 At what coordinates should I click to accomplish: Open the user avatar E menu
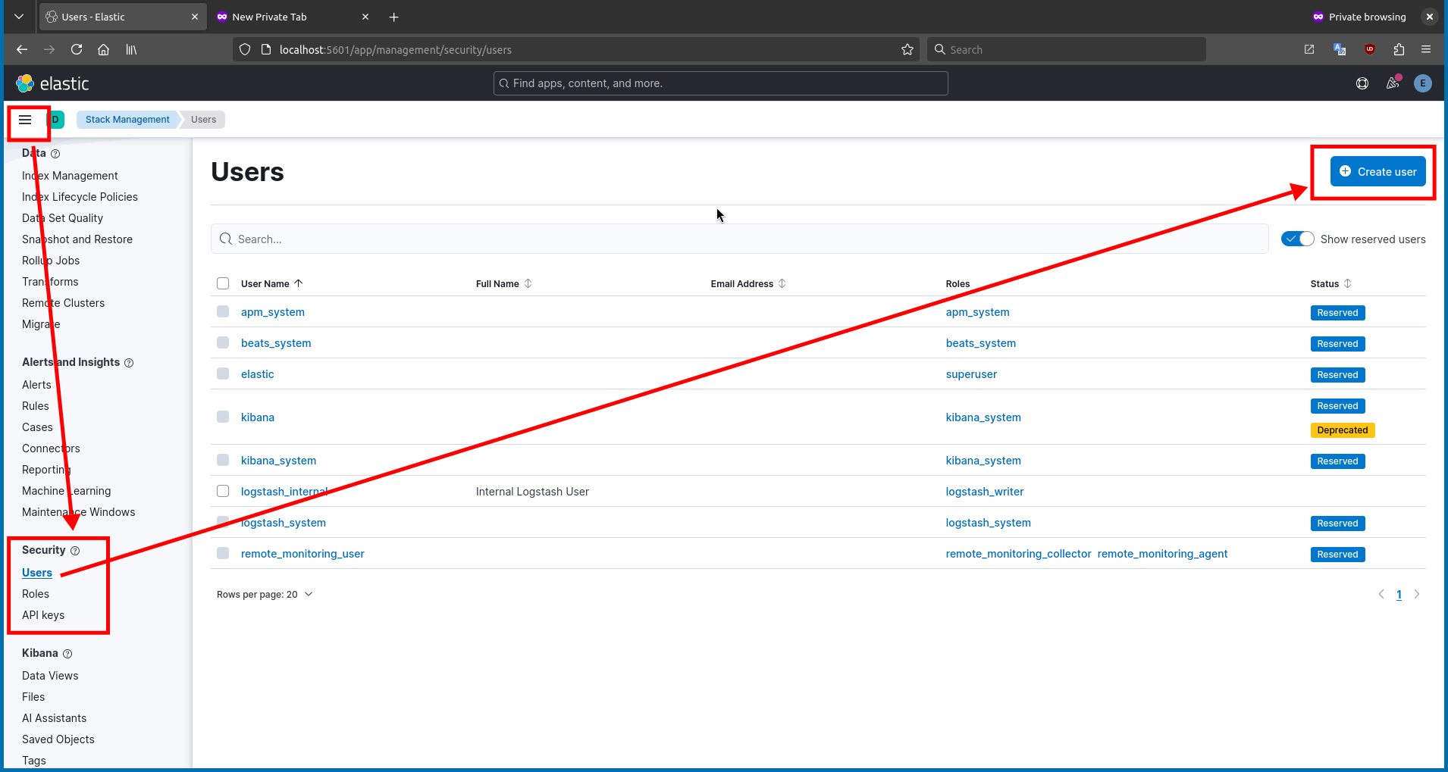pyautogui.click(x=1423, y=83)
